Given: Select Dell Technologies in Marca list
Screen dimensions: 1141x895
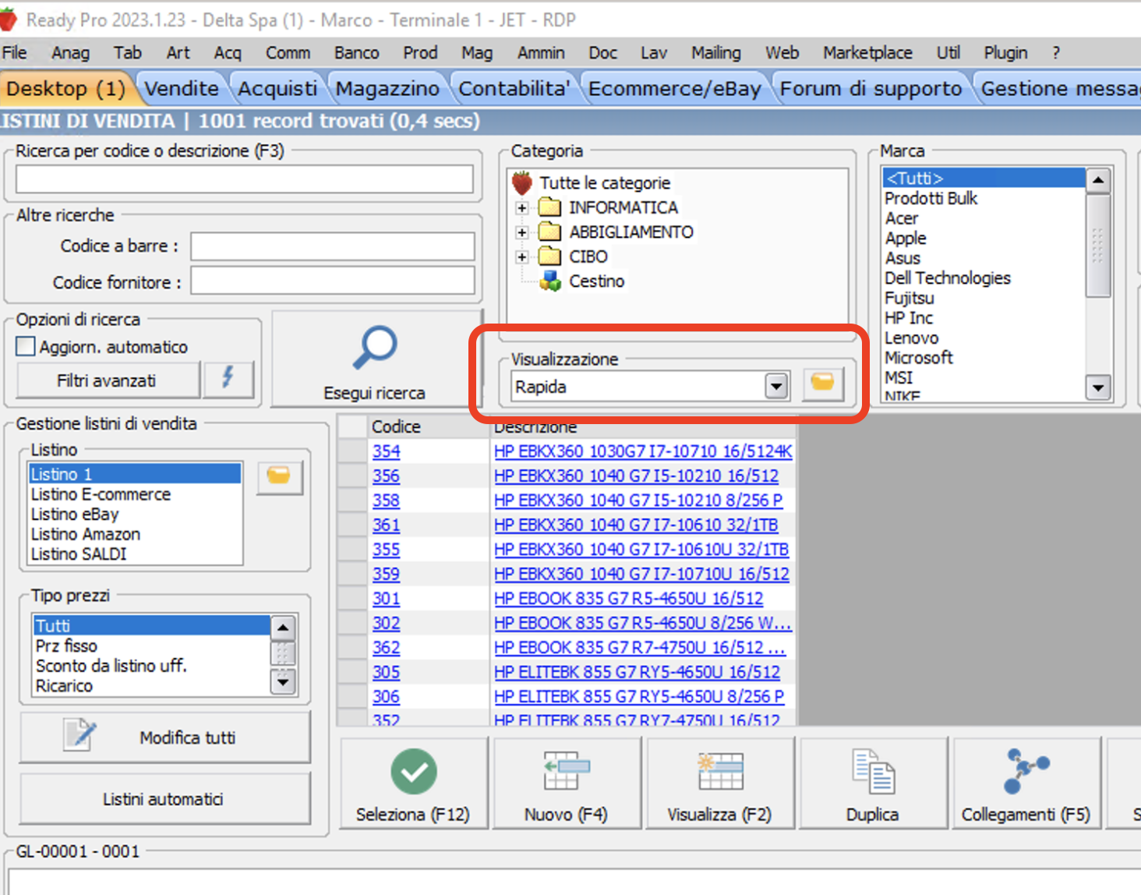Looking at the screenshot, I should [948, 278].
